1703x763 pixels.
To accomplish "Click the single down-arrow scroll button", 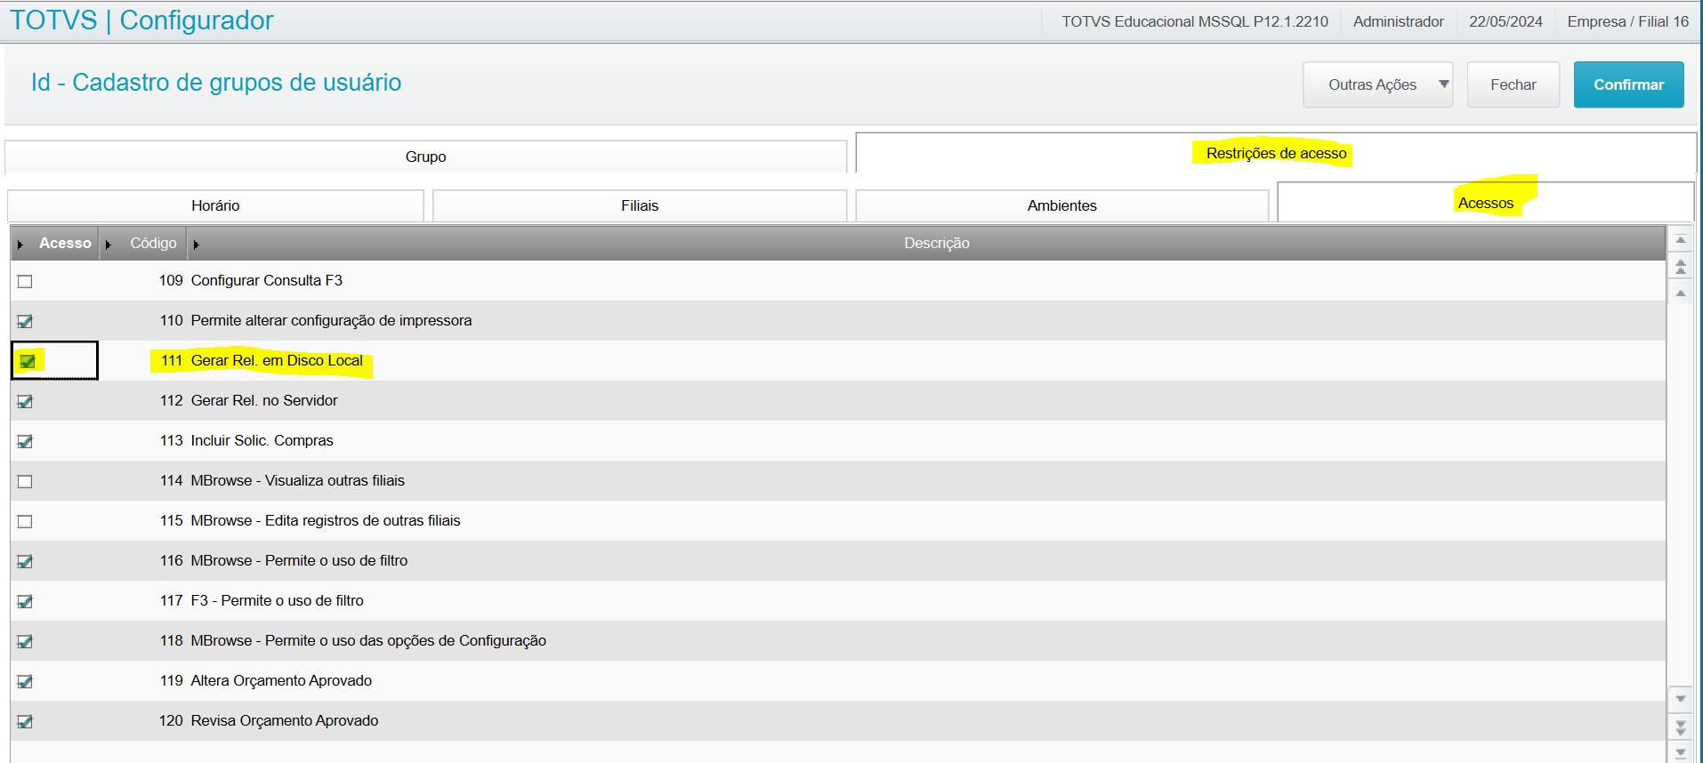I will point(1680,699).
